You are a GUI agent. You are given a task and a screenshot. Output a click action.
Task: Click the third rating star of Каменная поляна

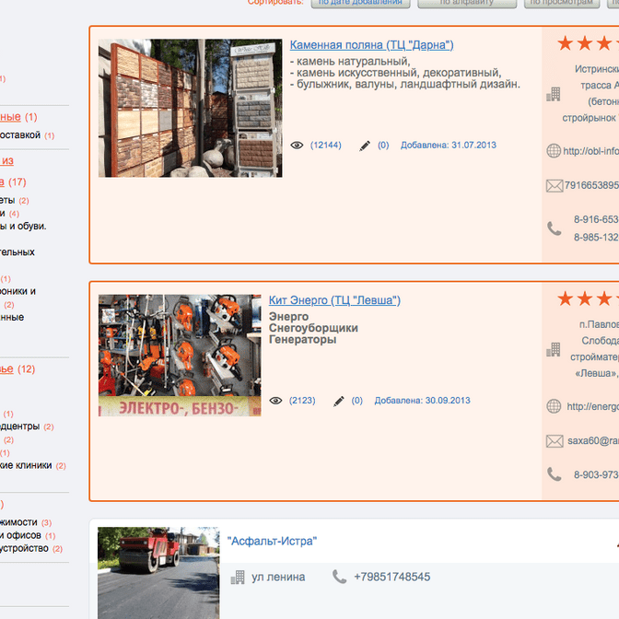(x=604, y=43)
